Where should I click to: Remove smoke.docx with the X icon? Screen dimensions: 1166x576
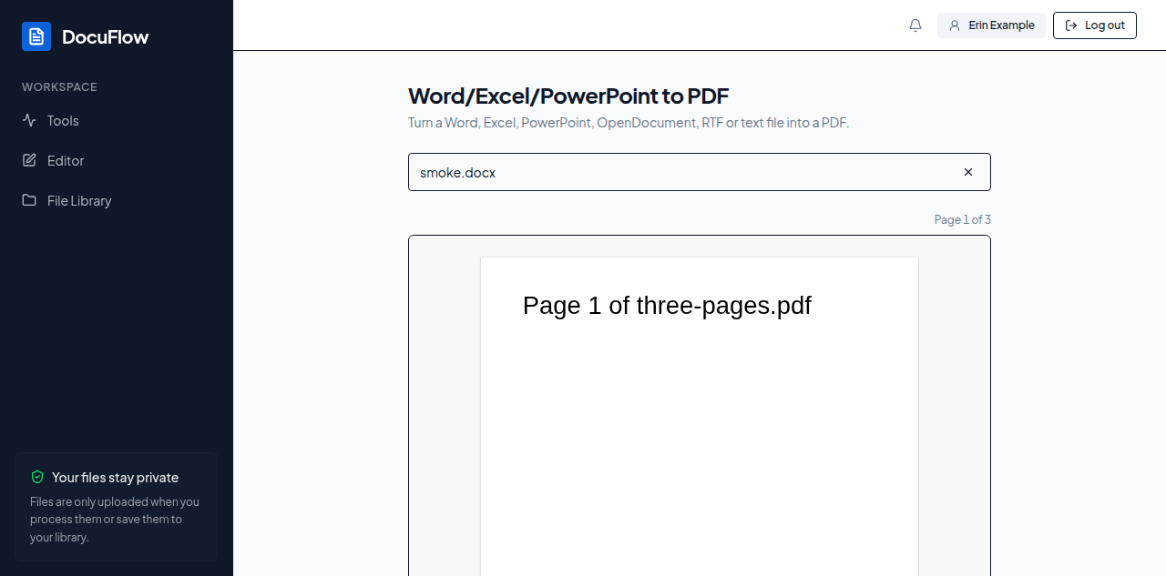(x=968, y=172)
